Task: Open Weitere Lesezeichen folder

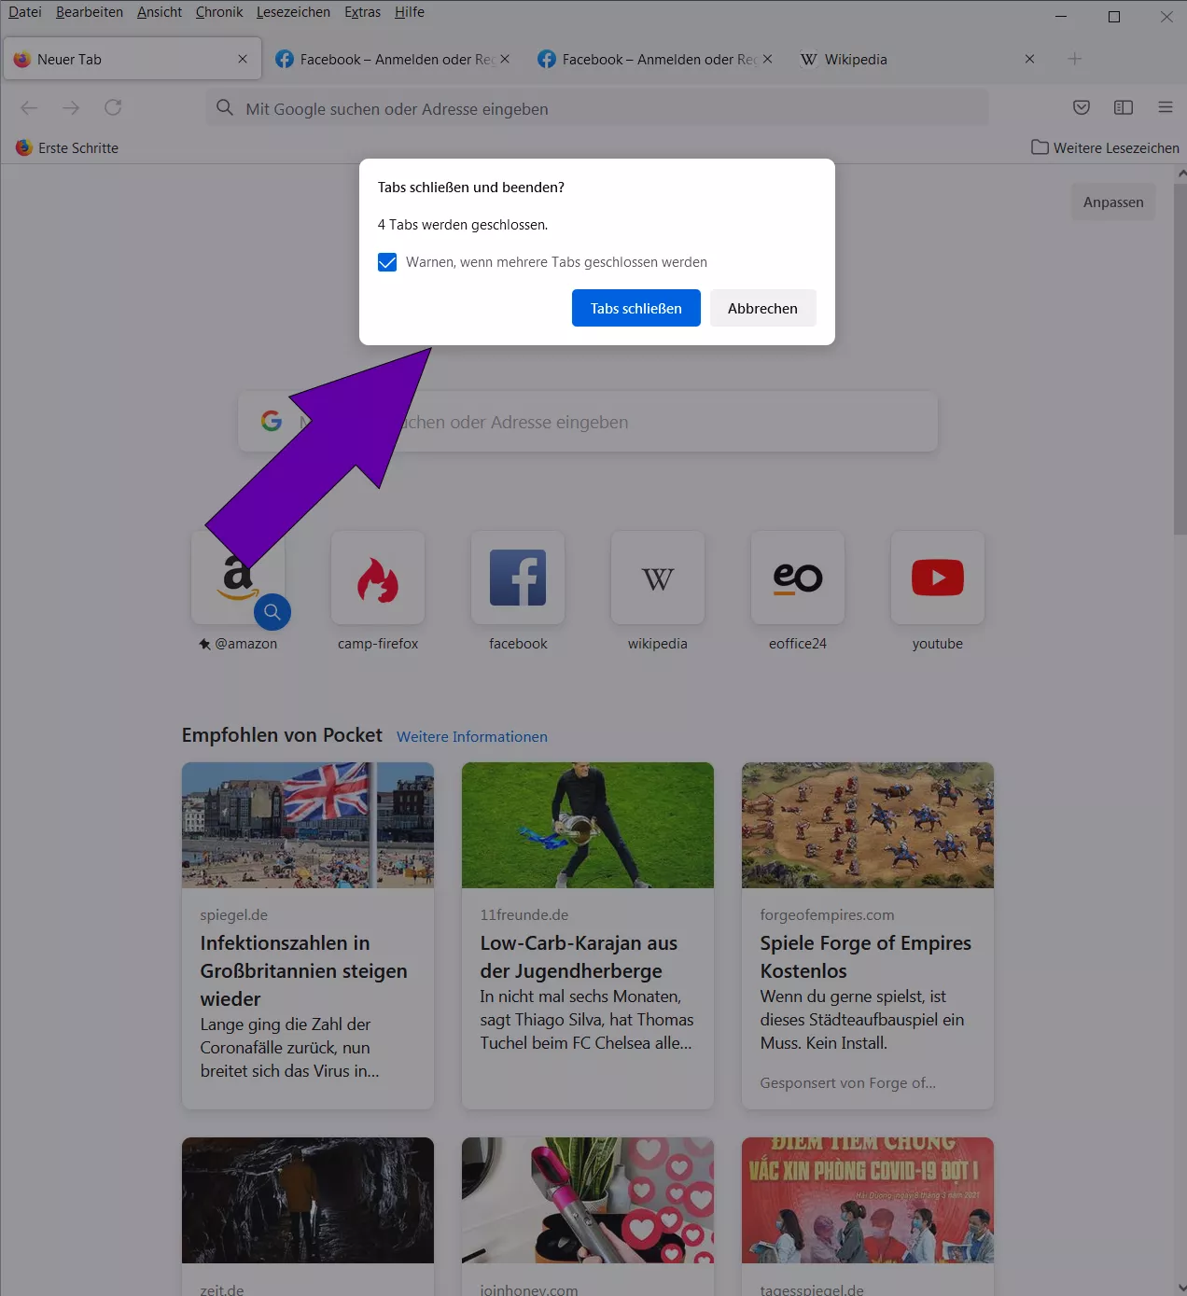Action: tap(1105, 147)
